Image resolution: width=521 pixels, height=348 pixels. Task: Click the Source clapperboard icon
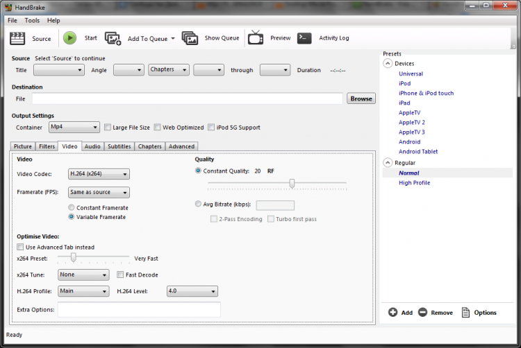(x=17, y=38)
